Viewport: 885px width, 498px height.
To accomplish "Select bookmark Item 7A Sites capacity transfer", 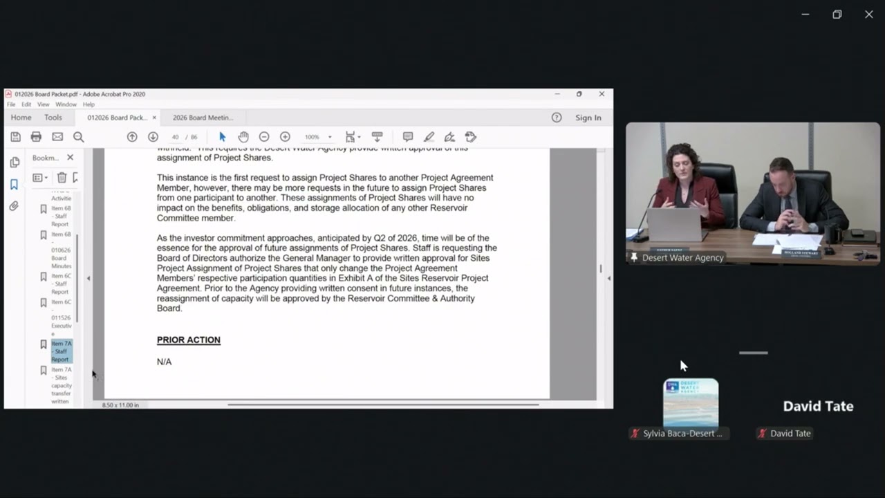I will point(61,385).
